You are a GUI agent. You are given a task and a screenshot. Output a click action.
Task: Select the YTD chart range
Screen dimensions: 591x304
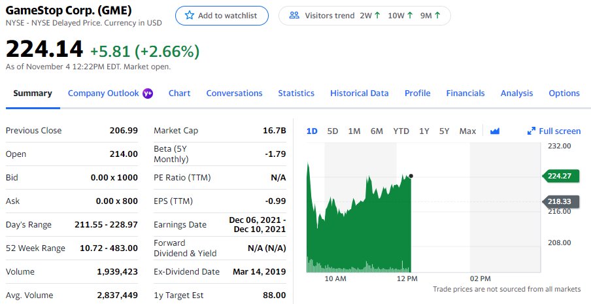[401, 131]
